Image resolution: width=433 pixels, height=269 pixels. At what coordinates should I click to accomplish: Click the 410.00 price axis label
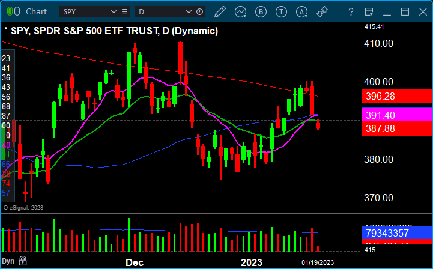click(x=378, y=43)
